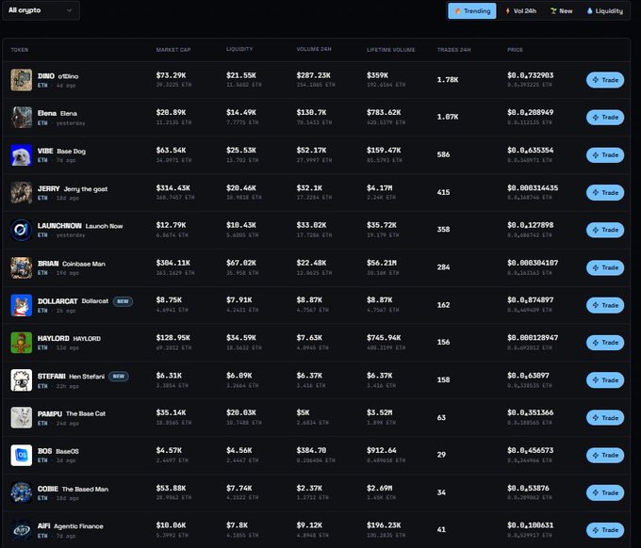
Task: Click the Elena token avatar
Action: [22, 117]
